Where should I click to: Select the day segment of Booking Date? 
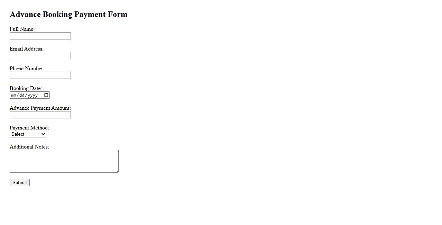tap(22, 95)
